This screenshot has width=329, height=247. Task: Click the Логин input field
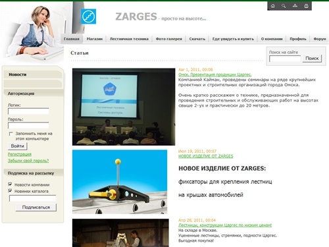click(28, 111)
